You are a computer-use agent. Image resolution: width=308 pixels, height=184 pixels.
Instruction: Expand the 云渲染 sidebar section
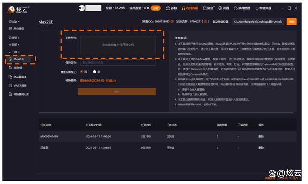(x=14, y=22)
